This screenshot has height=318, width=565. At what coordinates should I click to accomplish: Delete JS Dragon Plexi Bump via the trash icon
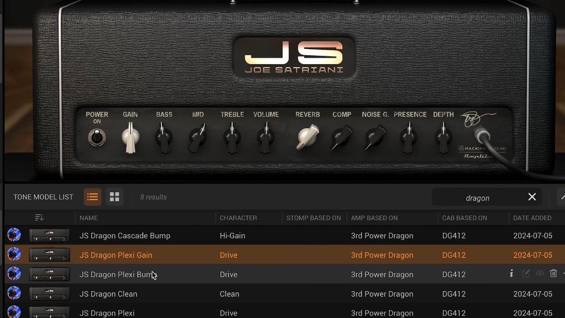click(554, 273)
